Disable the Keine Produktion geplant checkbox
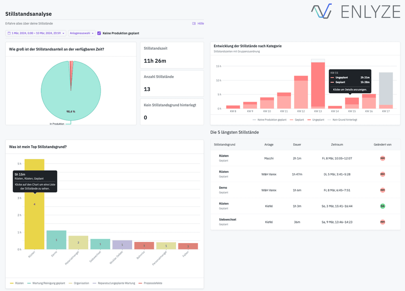The width and height of the screenshot is (405, 291). pos(98,33)
